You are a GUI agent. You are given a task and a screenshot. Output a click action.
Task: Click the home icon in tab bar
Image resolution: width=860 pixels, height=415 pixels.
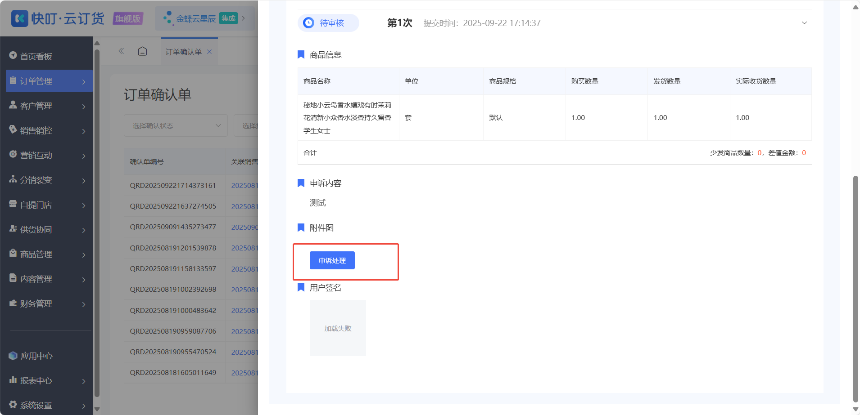[142, 51]
